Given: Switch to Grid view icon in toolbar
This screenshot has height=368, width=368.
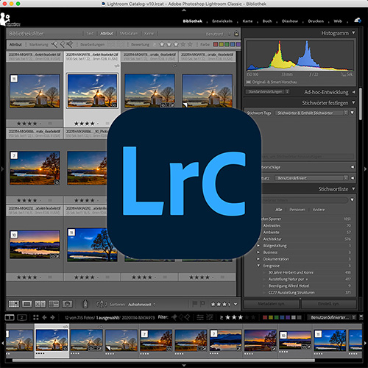Looking at the screenshot, I should point(14,304).
